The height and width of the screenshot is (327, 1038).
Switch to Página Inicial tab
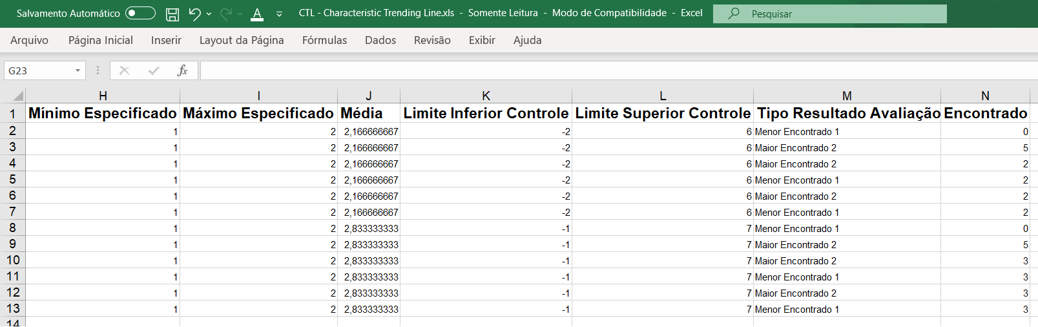(x=101, y=40)
